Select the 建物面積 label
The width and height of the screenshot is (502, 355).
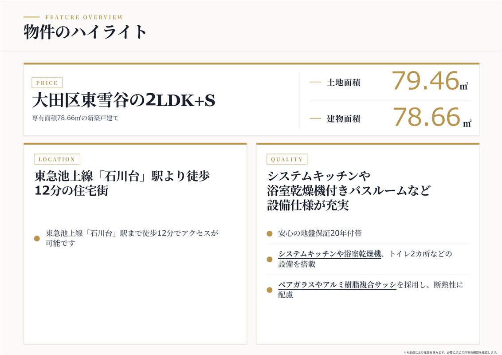344,119
